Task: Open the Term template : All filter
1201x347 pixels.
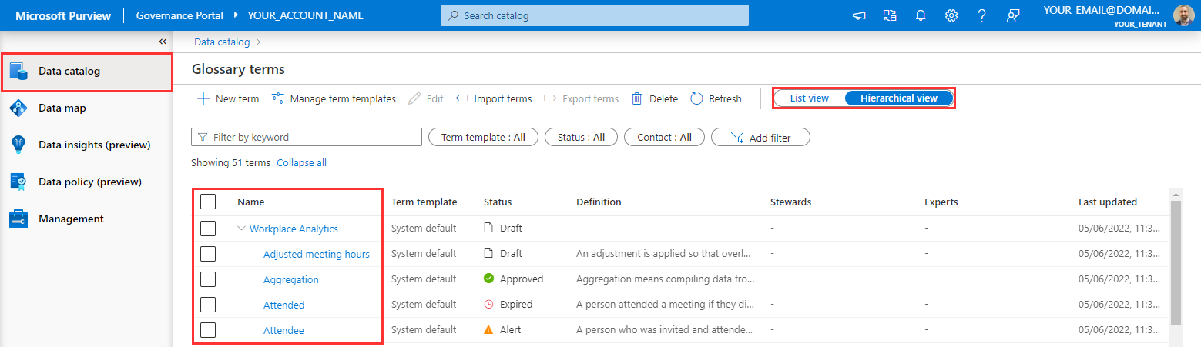Action: coord(483,137)
